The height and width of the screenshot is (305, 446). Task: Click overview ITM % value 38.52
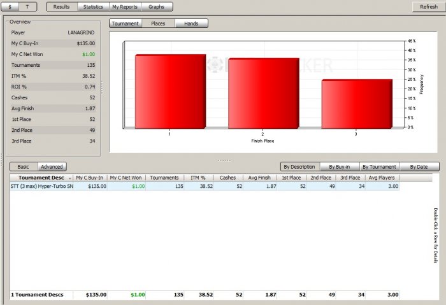pyautogui.click(x=89, y=76)
